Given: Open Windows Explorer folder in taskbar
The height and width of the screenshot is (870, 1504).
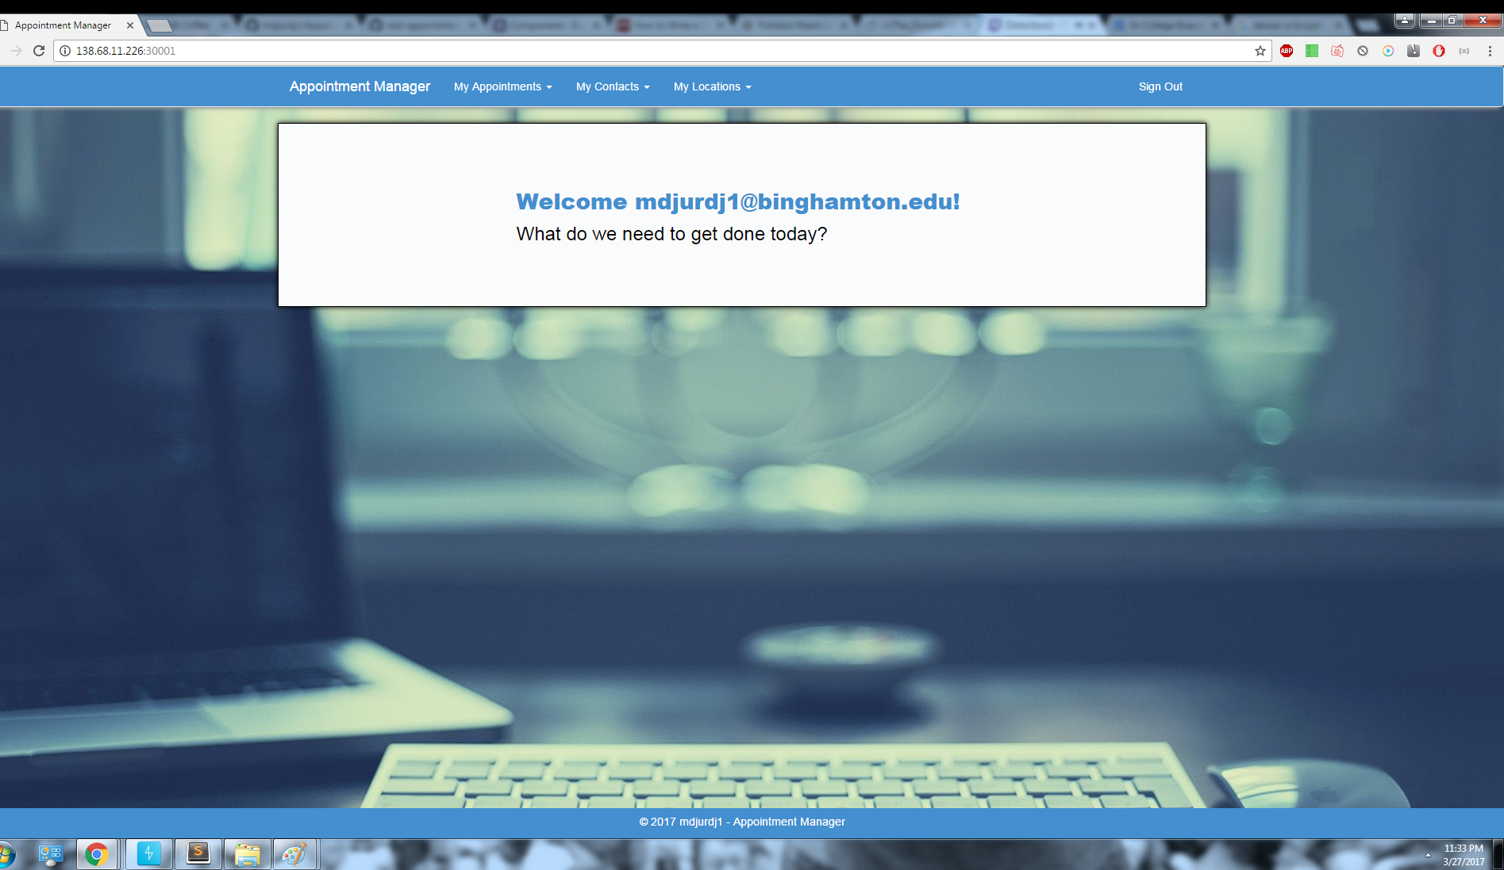Looking at the screenshot, I should pyautogui.click(x=247, y=854).
